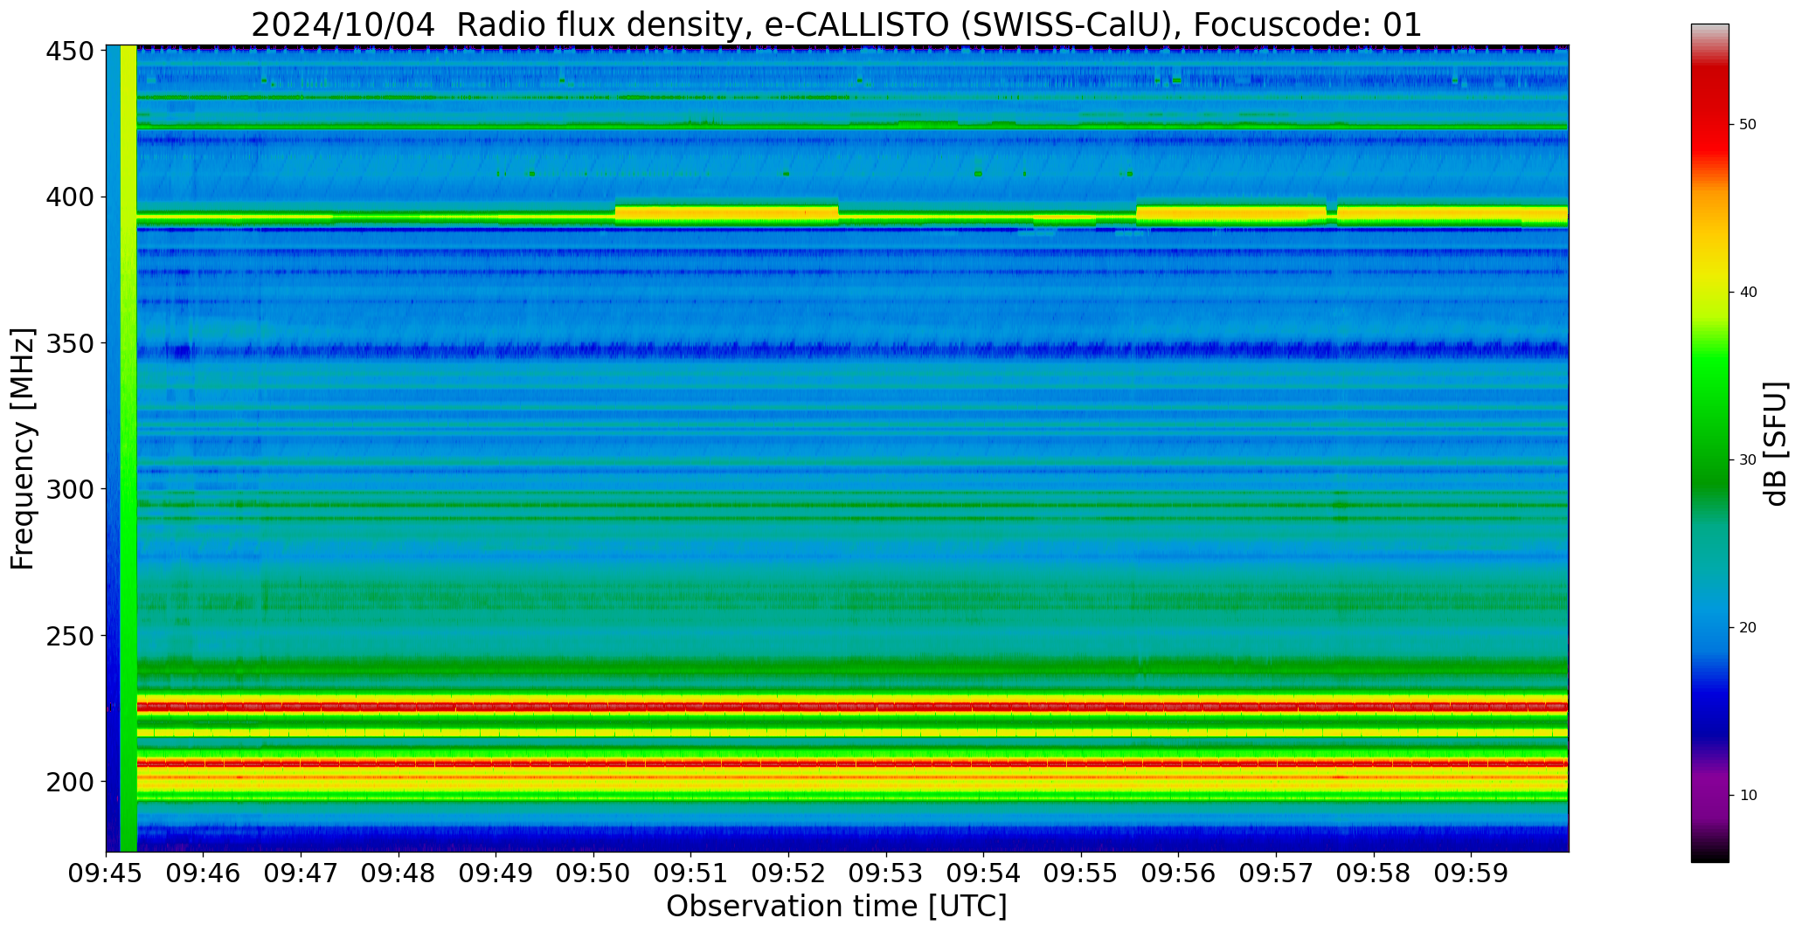
Task: Click the 09:46 time tick label
Action: [x=204, y=873]
